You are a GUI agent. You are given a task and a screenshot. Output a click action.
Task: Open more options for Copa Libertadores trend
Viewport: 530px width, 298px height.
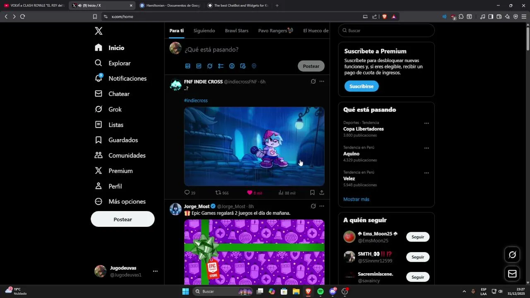[426, 123]
